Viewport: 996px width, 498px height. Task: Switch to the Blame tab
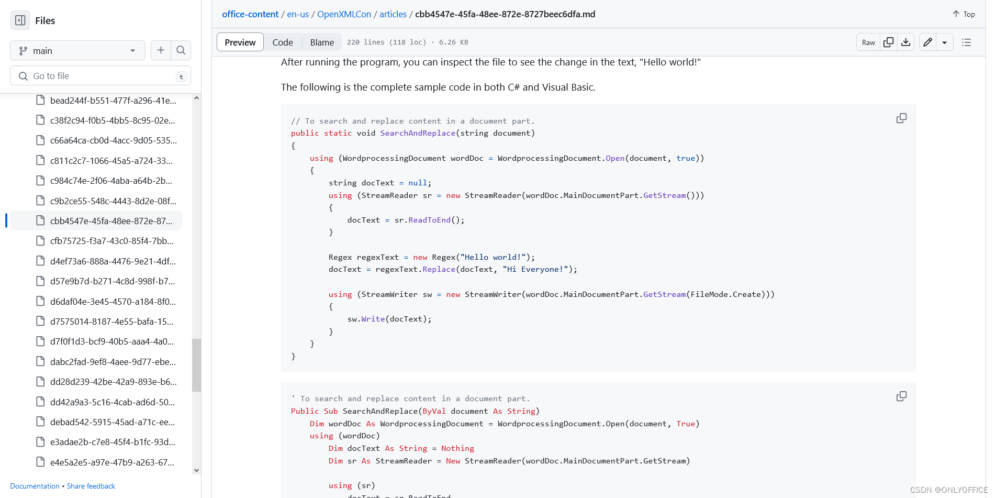tap(322, 42)
